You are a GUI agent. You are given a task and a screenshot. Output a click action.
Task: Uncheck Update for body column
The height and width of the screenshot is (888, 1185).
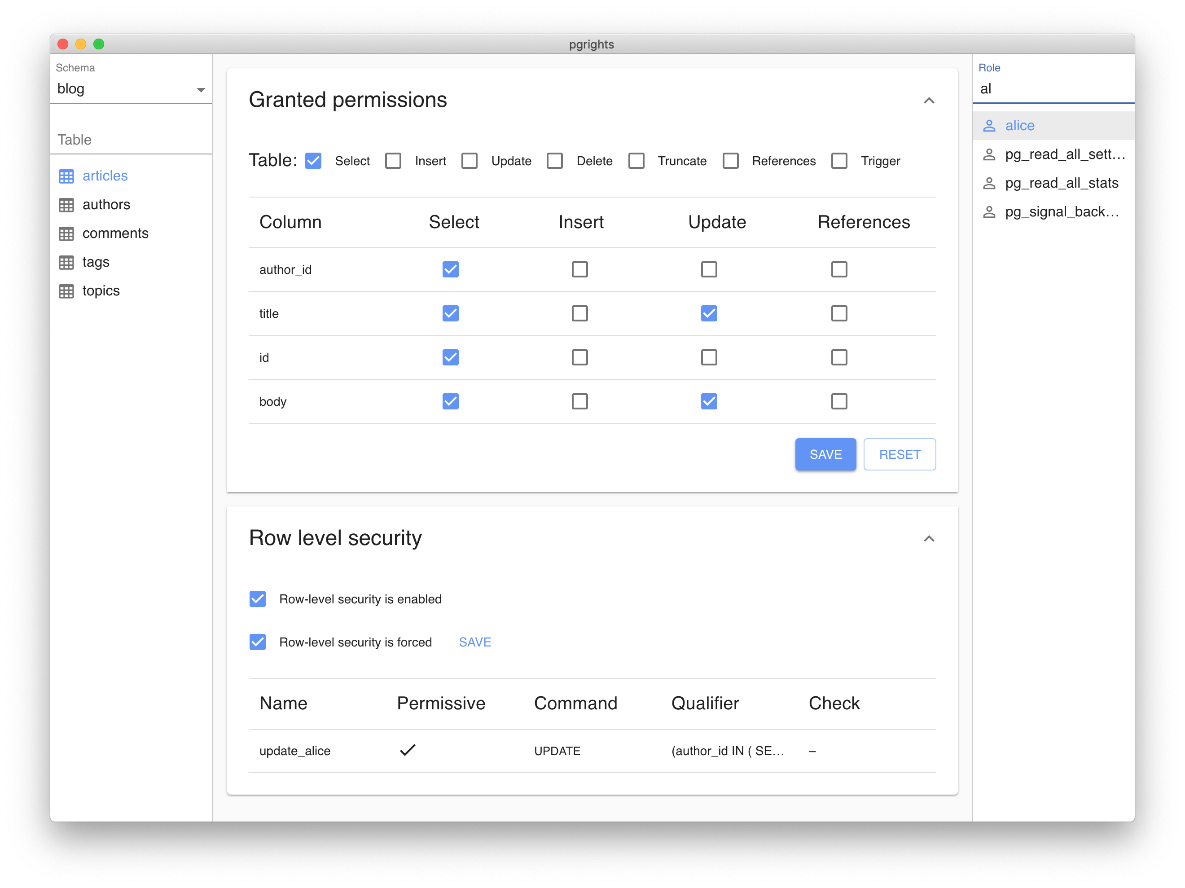pos(709,401)
